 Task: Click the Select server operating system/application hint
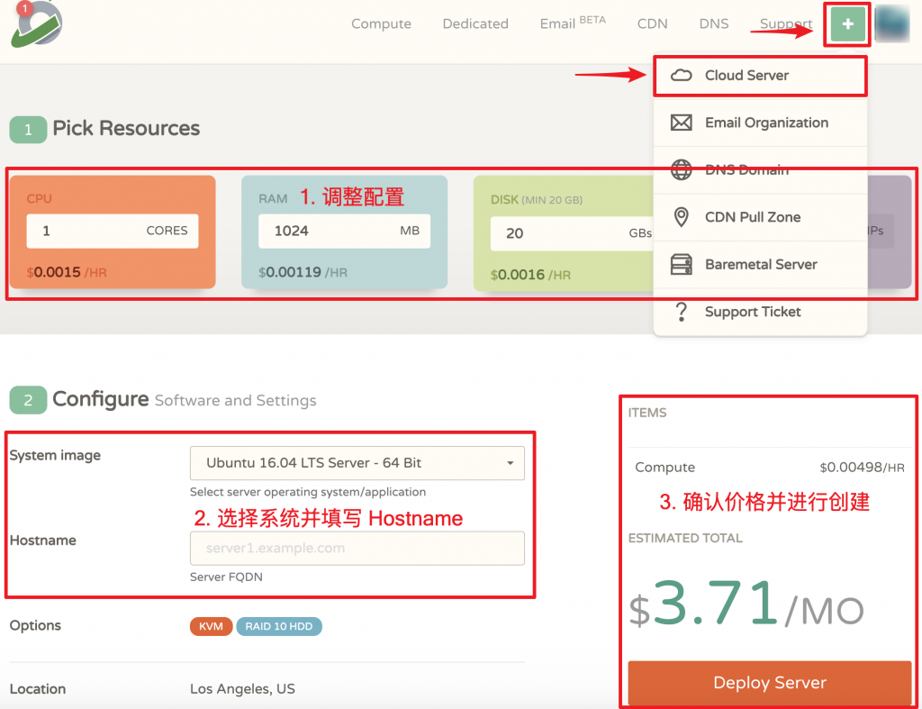308,492
